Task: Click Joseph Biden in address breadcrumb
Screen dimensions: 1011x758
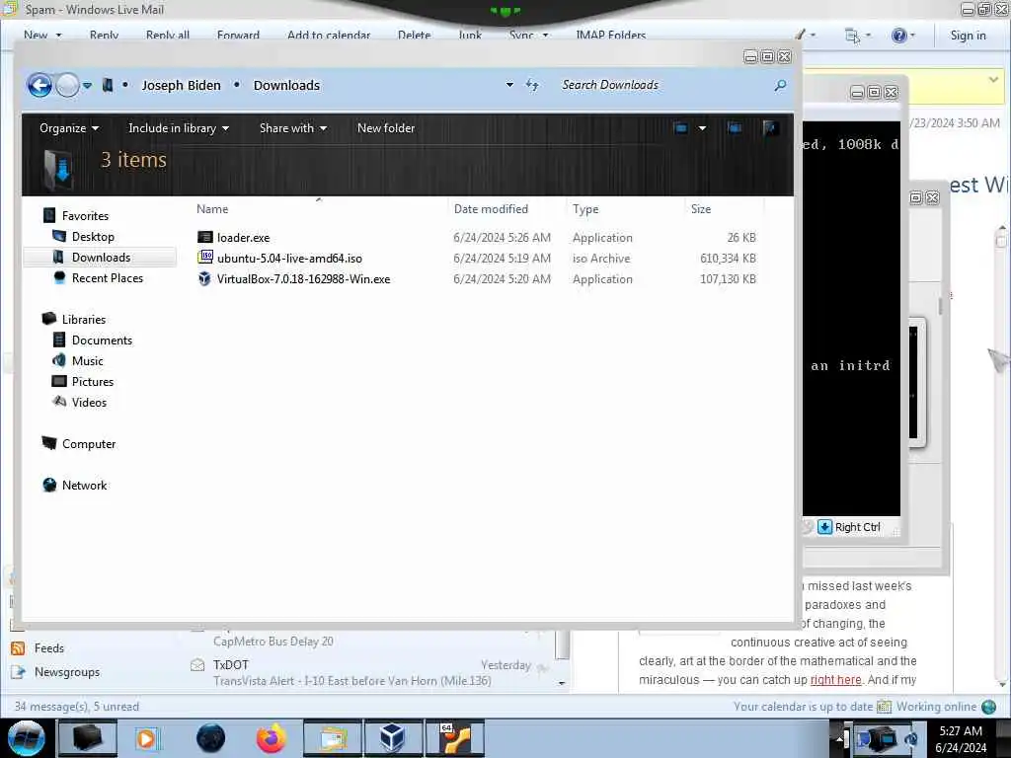Action: coord(182,85)
